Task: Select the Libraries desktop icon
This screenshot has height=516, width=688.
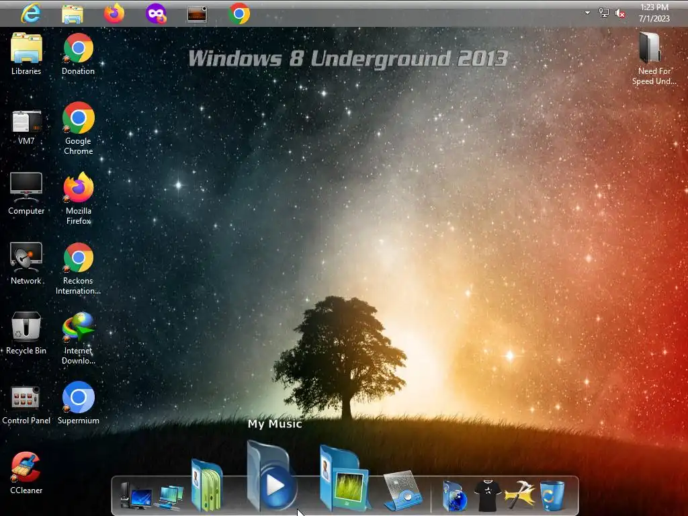Action: [x=26, y=54]
